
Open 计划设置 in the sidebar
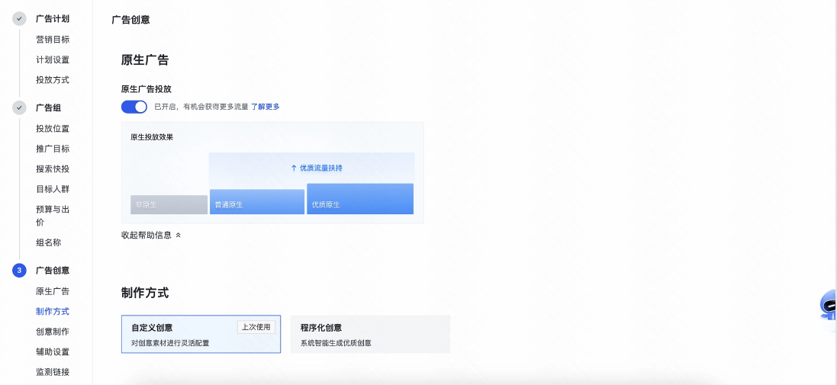click(53, 59)
